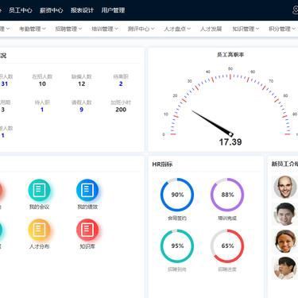
Task: Click the 请假人数 count of 9
Action: point(81,110)
